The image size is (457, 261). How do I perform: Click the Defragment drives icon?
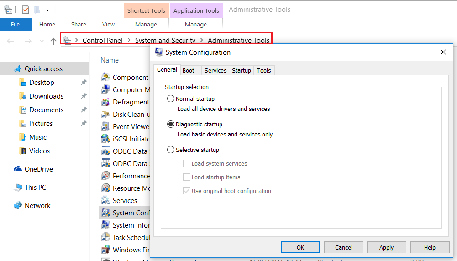105,102
